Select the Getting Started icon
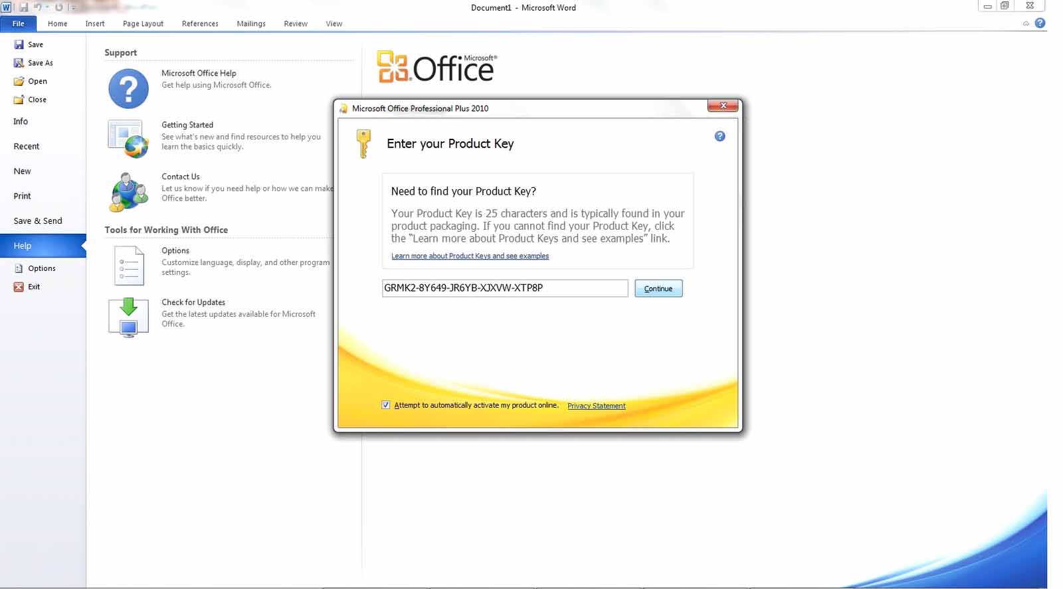This screenshot has width=1063, height=589. tap(129, 139)
